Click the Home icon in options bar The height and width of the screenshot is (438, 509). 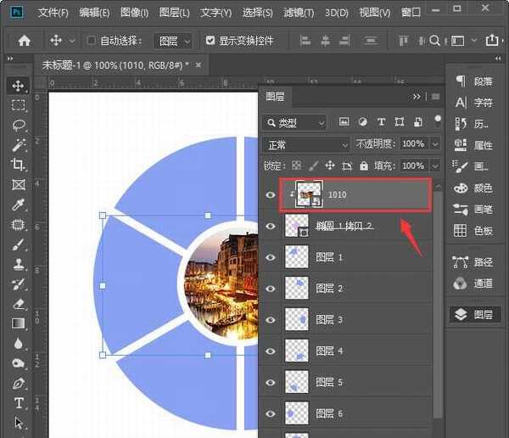point(25,40)
